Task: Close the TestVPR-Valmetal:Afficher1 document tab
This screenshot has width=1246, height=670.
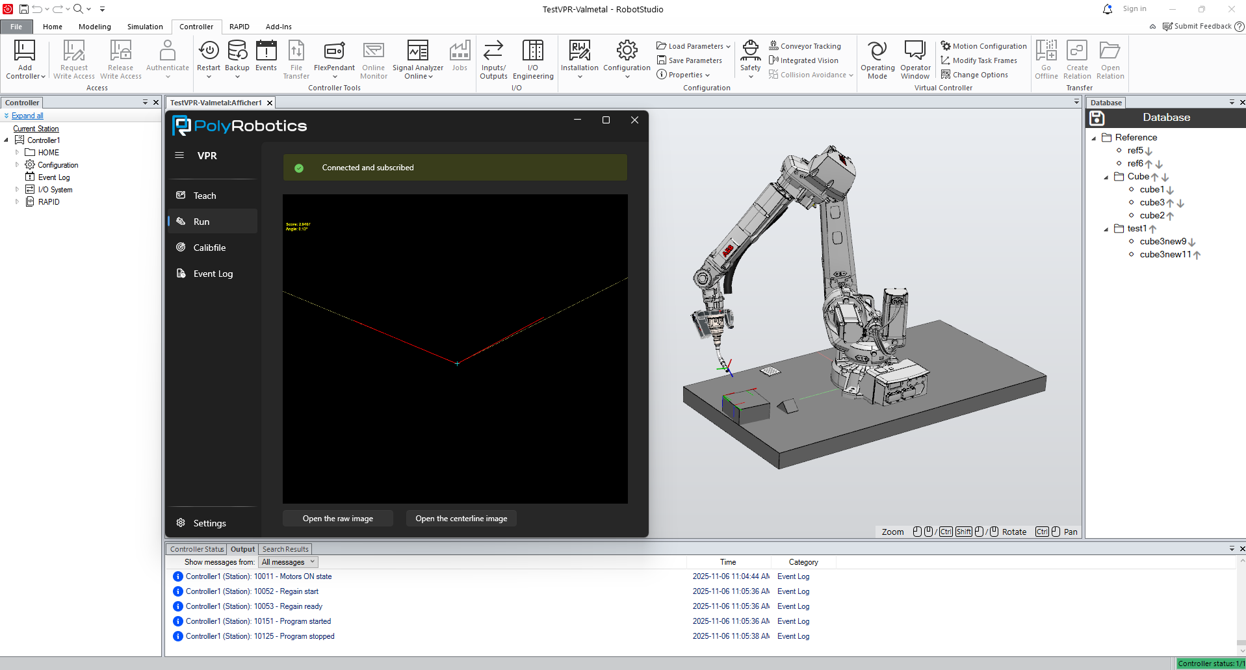Action: click(x=270, y=103)
